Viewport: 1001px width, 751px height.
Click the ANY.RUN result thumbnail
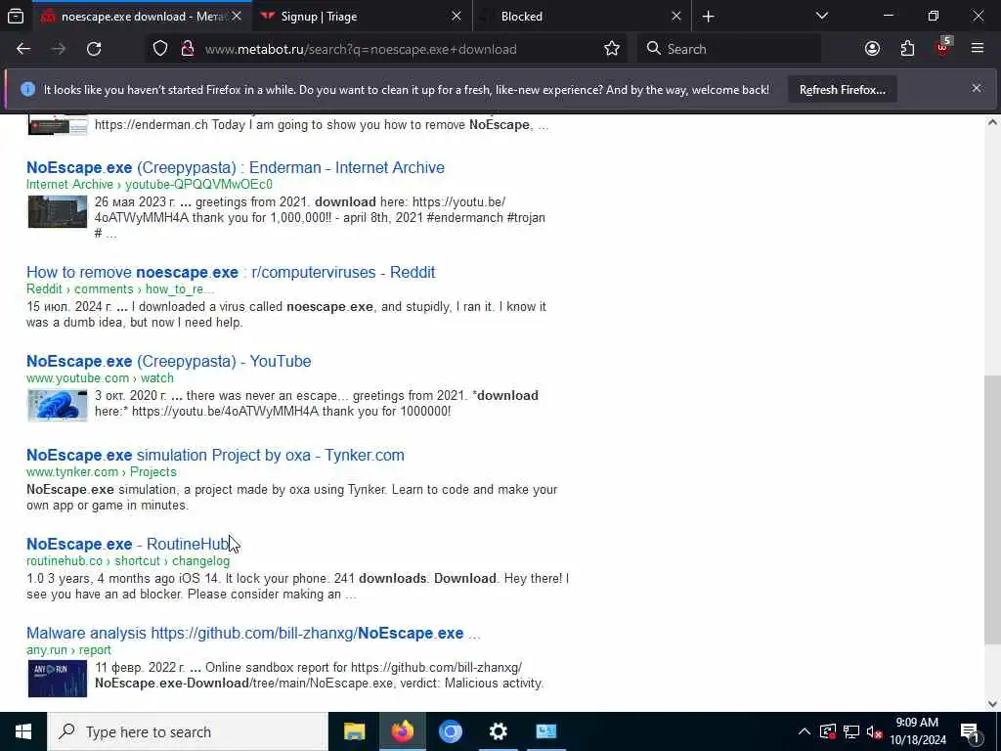[58, 679]
